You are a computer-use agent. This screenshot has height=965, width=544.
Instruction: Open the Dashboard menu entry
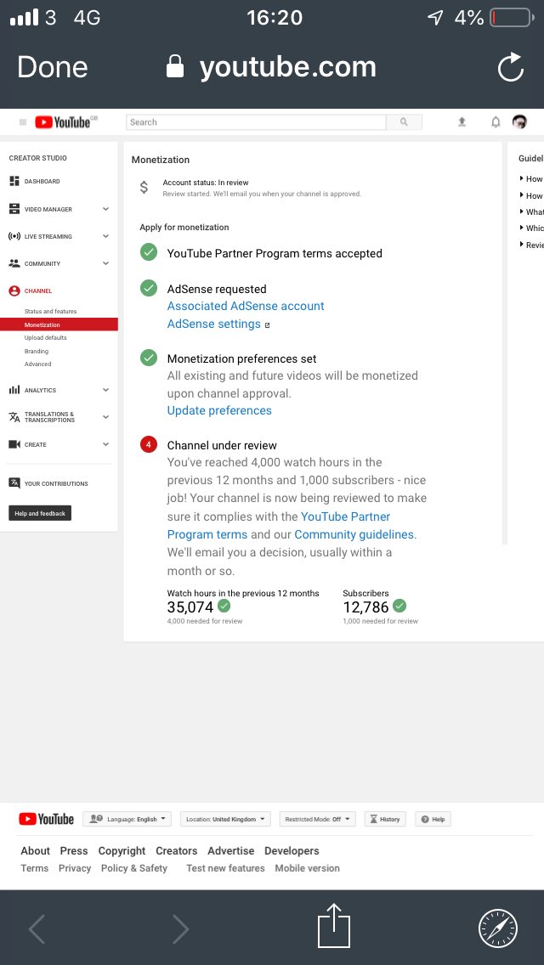[42, 182]
